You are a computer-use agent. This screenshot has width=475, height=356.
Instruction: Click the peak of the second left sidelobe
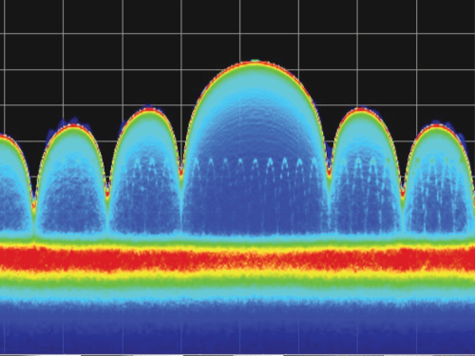click(72, 126)
